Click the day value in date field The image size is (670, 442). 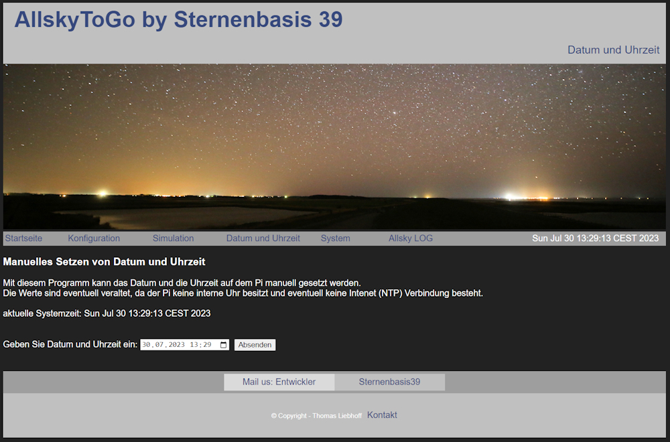(x=145, y=345)
